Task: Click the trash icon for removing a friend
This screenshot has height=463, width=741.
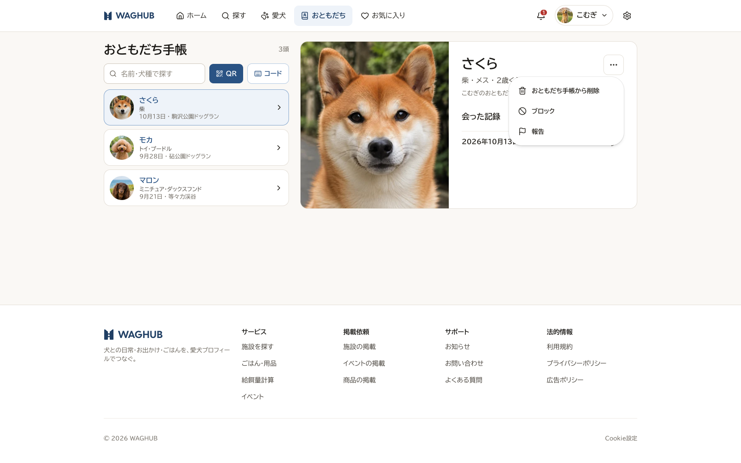Action: click(522, 91)
